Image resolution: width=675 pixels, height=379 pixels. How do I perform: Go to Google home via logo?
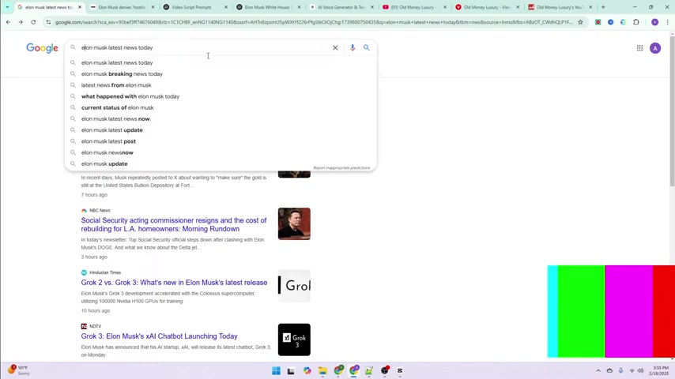click(42, 48)
